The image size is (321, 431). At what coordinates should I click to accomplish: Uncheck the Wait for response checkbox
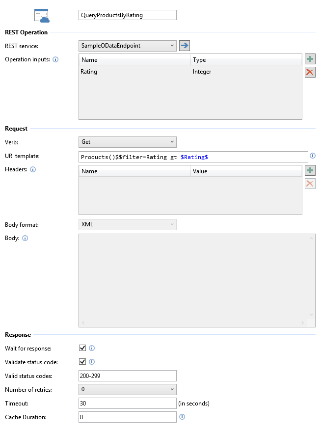tap(82, 348)
